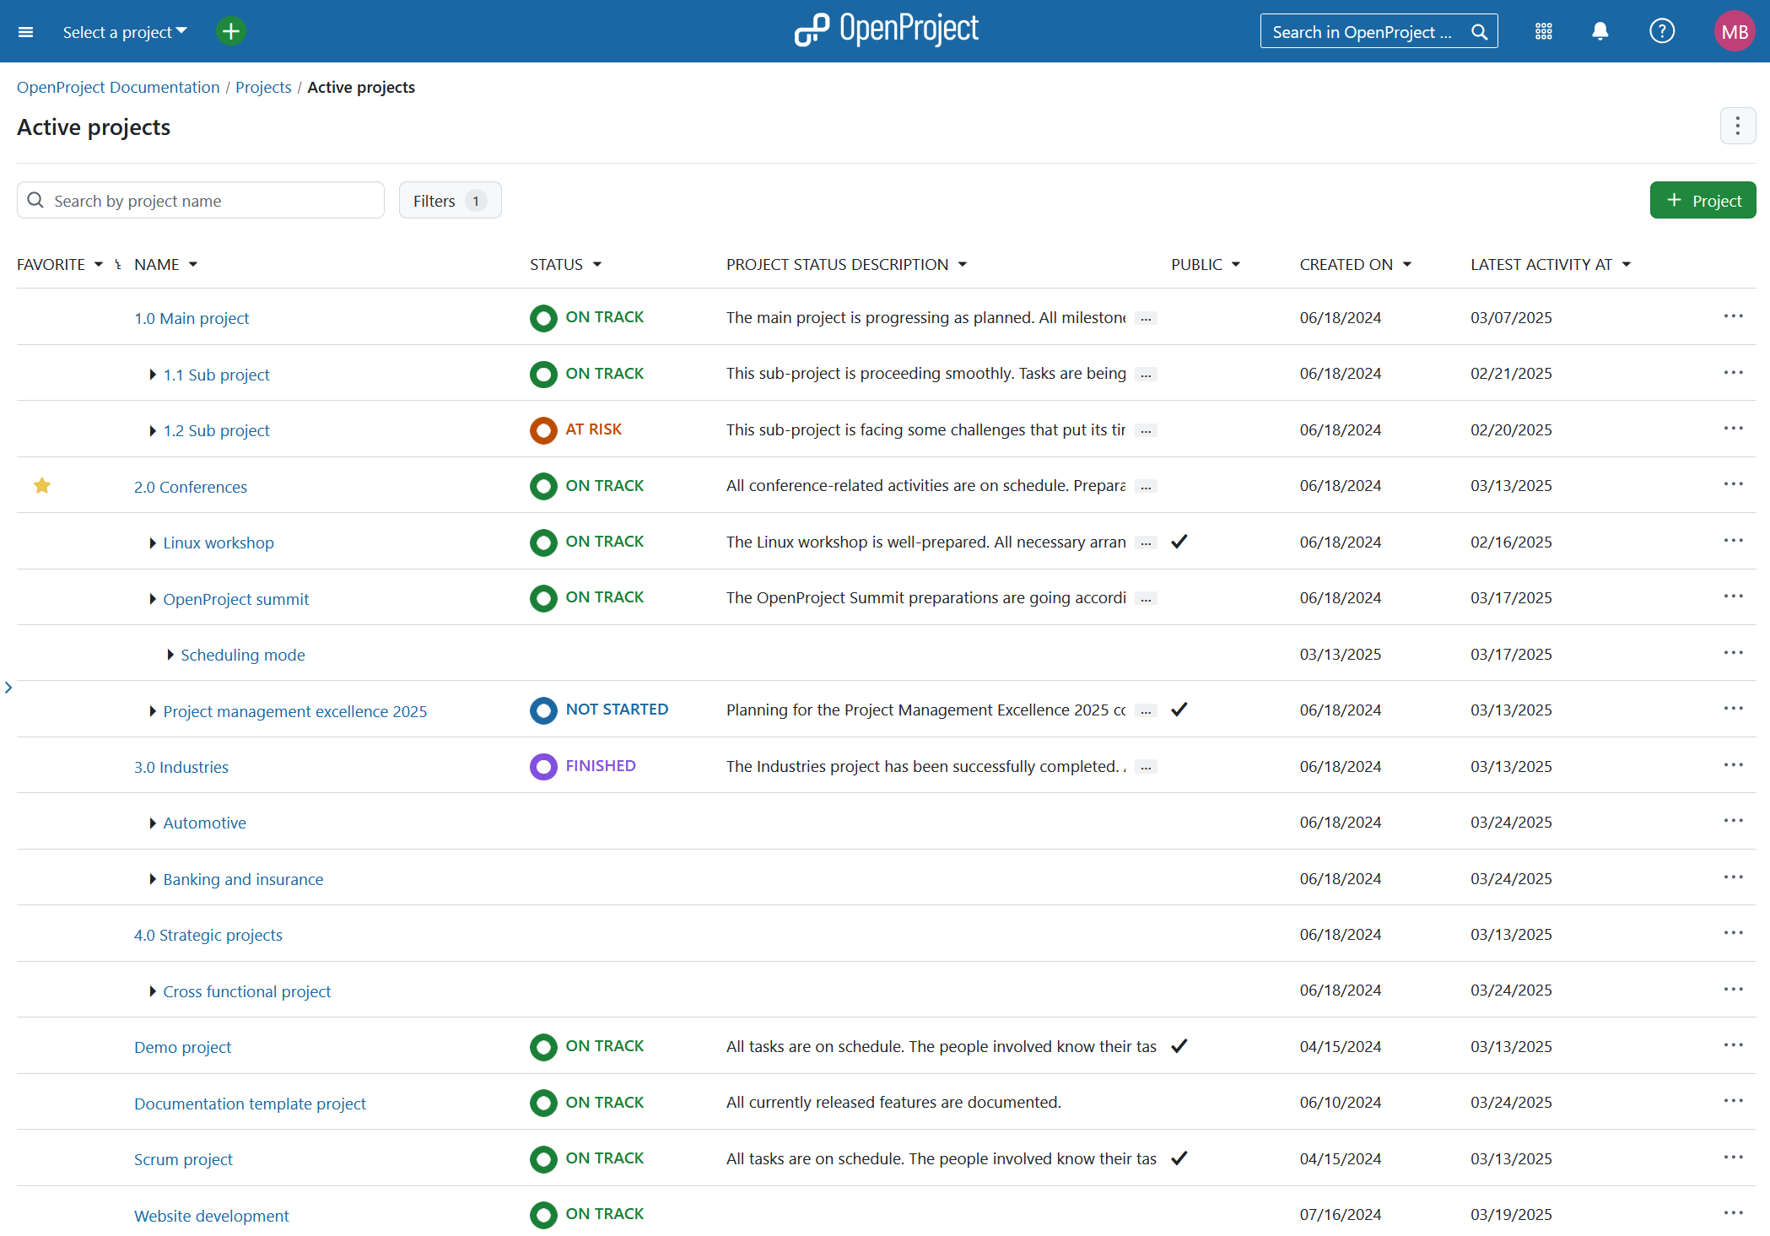Expand the Automotive project row
The width and height of the screenshot is (1770, 1236).
[x=152, y=823]
